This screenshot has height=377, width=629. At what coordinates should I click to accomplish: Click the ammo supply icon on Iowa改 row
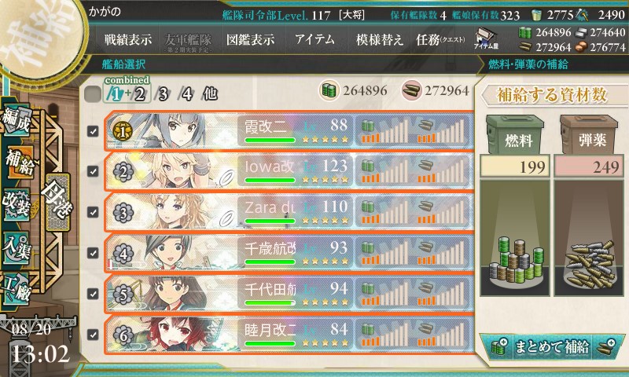pos(425,166)
